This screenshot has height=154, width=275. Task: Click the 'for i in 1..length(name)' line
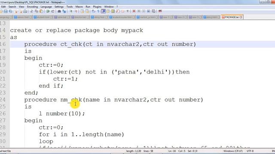pos(81,134)
